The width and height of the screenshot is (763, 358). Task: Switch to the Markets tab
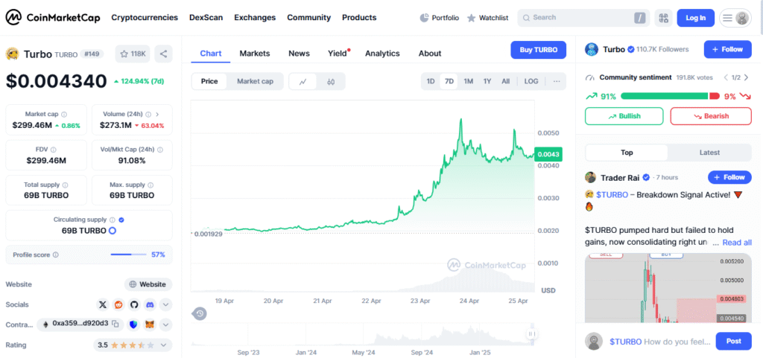255,54
